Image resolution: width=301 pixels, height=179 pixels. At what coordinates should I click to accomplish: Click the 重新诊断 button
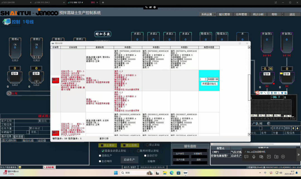104,139
